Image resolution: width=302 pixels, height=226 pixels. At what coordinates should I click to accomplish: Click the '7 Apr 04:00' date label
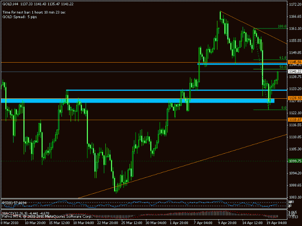pos(203,223)
